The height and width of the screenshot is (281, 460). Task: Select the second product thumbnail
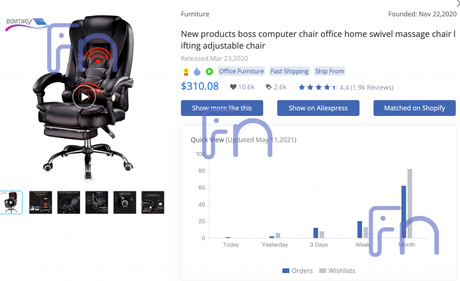point(40,202)
